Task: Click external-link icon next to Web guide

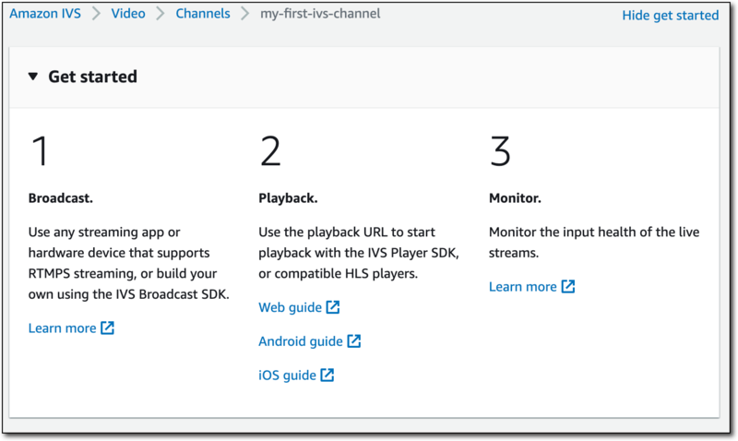Action: (333, 307)
